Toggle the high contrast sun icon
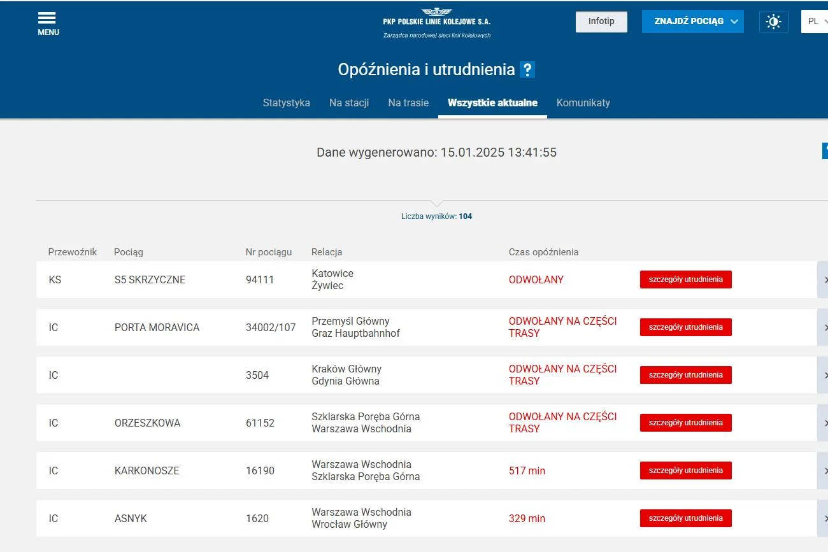828x552 pixels. pos(773,22)
